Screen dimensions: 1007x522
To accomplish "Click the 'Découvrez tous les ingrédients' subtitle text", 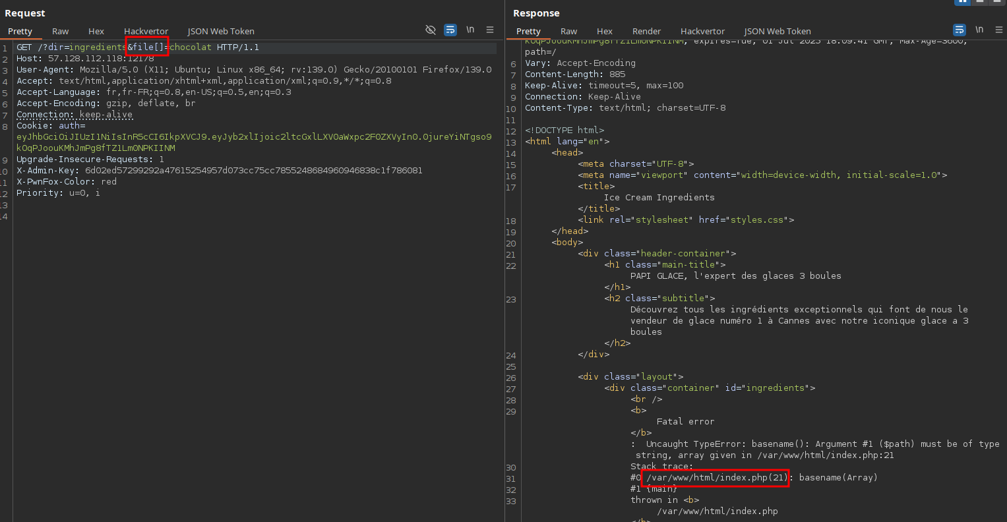I will click(799, 321).
